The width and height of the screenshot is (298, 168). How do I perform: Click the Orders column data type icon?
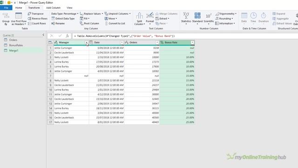127,42
